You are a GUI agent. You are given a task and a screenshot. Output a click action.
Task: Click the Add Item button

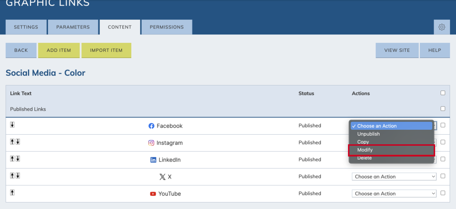(x=59, y=50)
